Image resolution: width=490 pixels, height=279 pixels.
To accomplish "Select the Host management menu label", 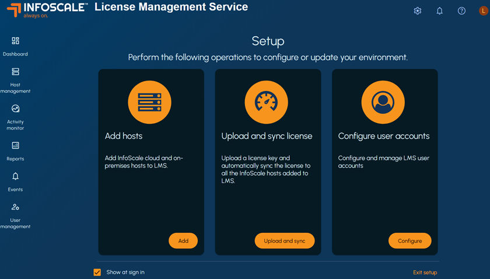I will pyautogui.click(x=15, y=88).
